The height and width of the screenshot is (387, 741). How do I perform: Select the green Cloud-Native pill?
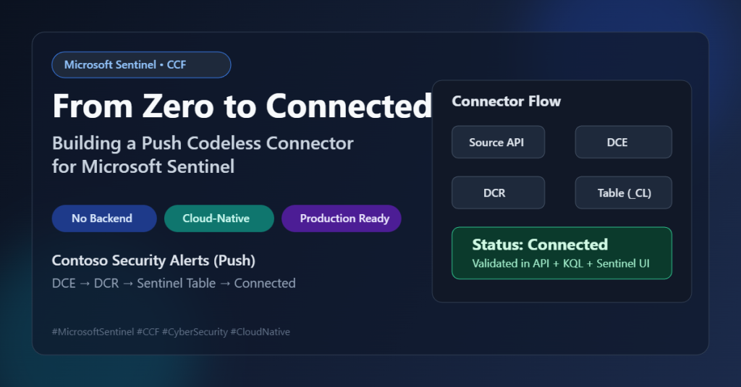click(x=219, y=218)
